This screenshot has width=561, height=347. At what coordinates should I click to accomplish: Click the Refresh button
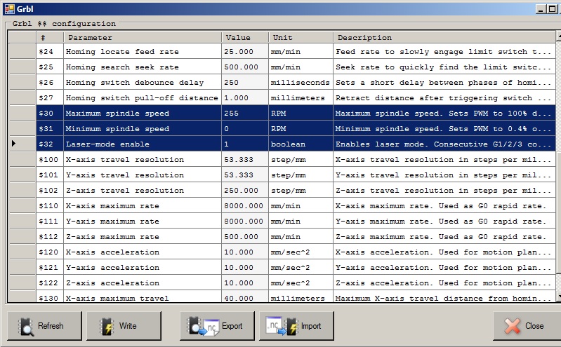(x=44, y=325)
